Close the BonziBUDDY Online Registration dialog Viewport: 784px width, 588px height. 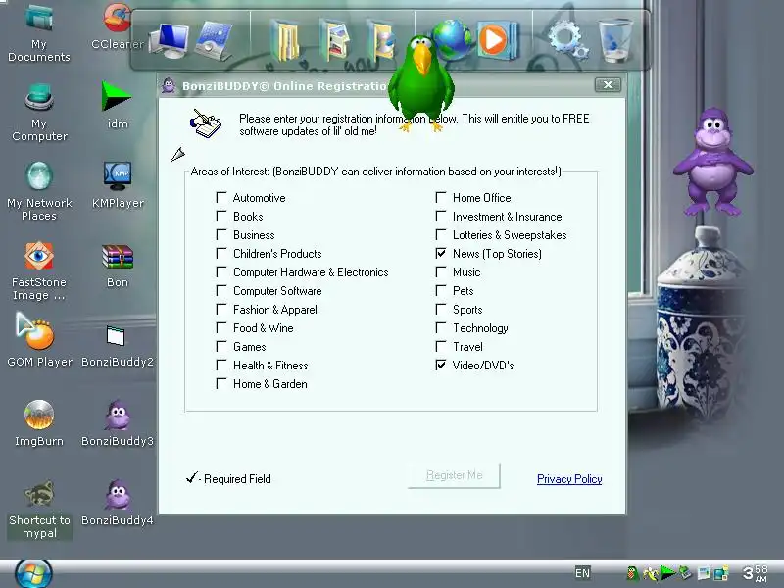[608, 85]
